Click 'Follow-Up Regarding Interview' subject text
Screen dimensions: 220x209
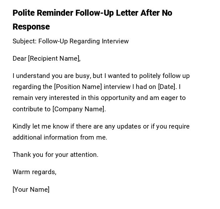pyautogui.click(x=84, y=41)
